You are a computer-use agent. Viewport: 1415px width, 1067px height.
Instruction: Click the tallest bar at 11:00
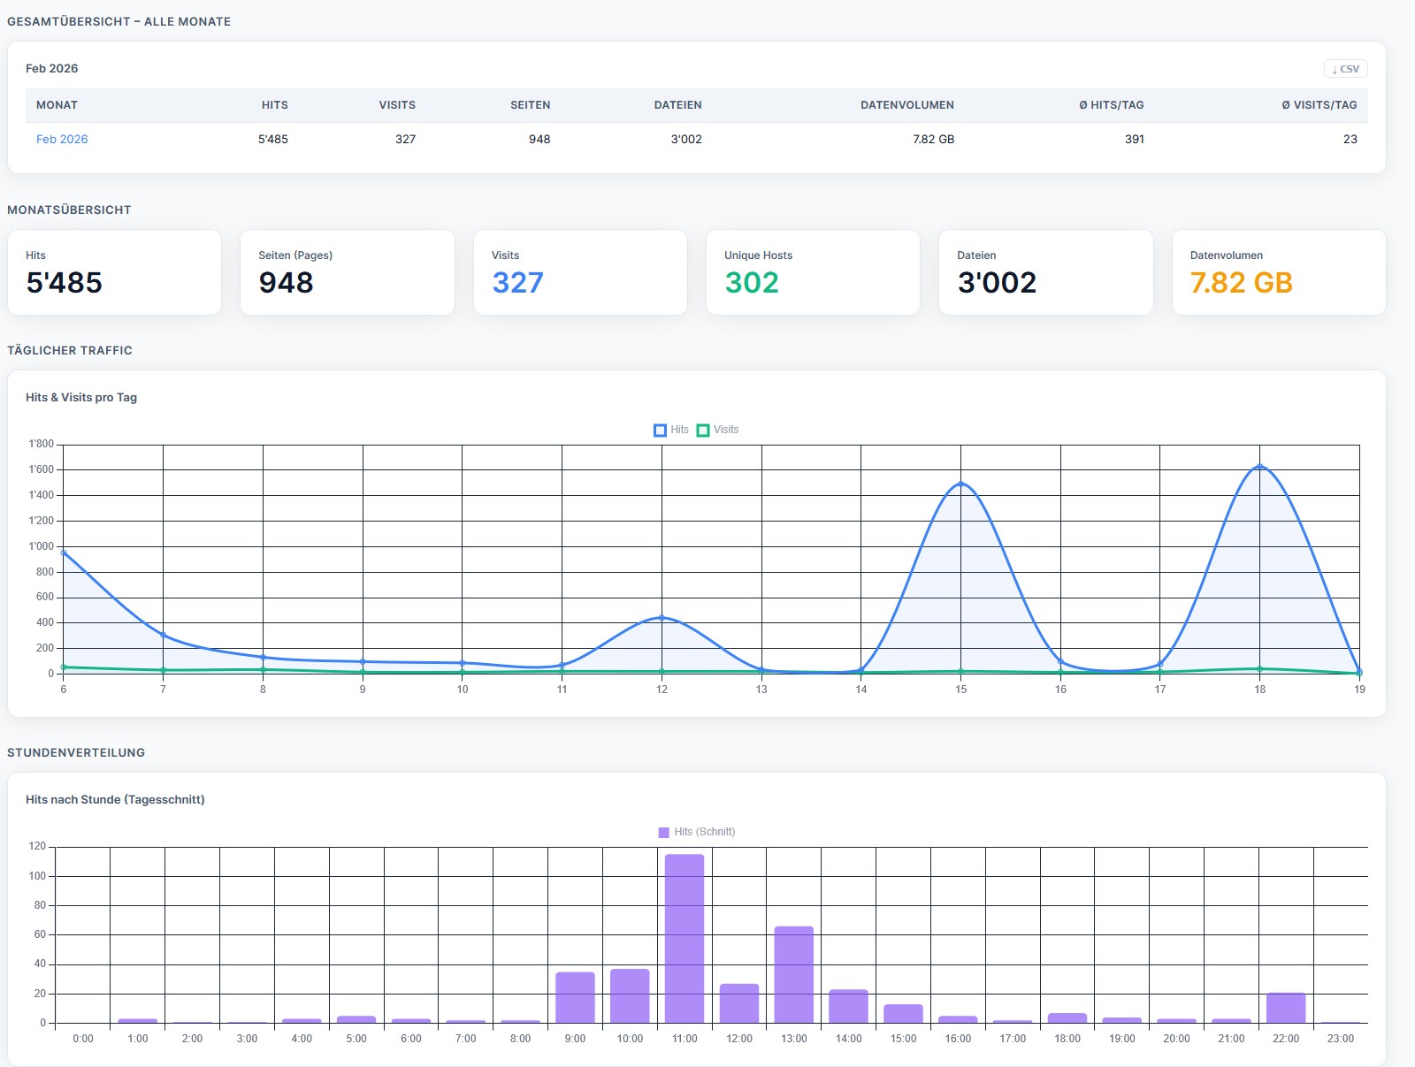point(684,937)
